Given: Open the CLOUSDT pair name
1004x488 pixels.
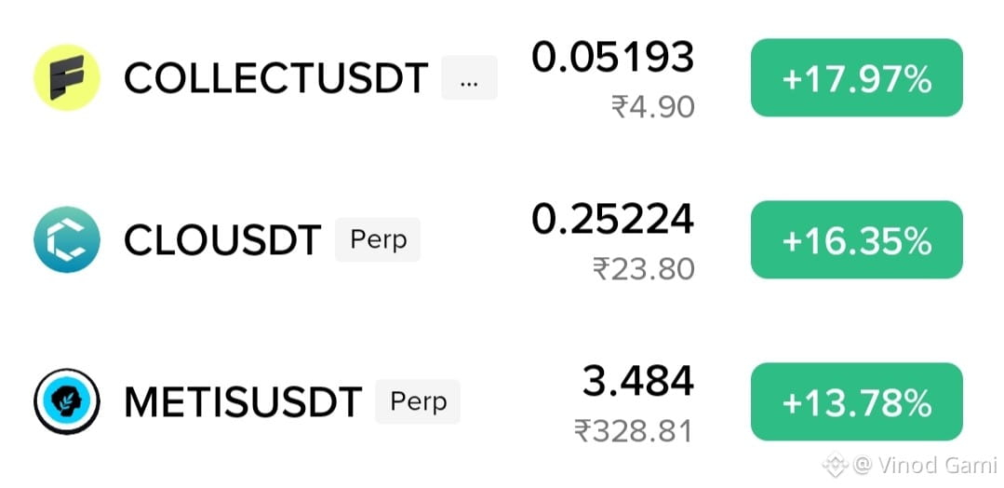Looking at the screenshot, I should pos(222,240).
